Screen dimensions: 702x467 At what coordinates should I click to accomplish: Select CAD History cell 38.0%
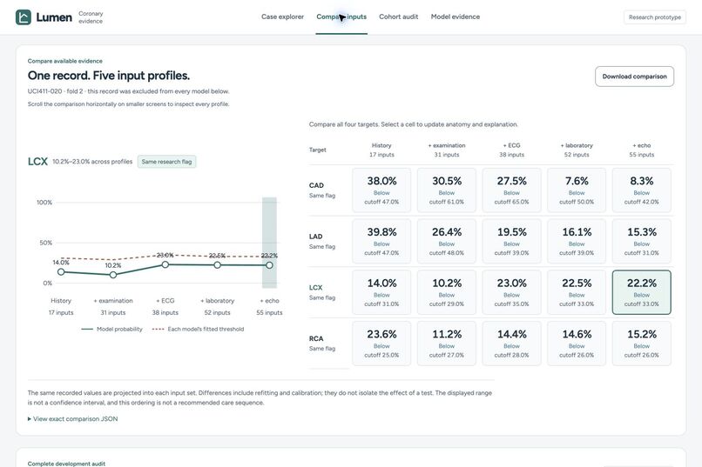click(x=381, y=190)
